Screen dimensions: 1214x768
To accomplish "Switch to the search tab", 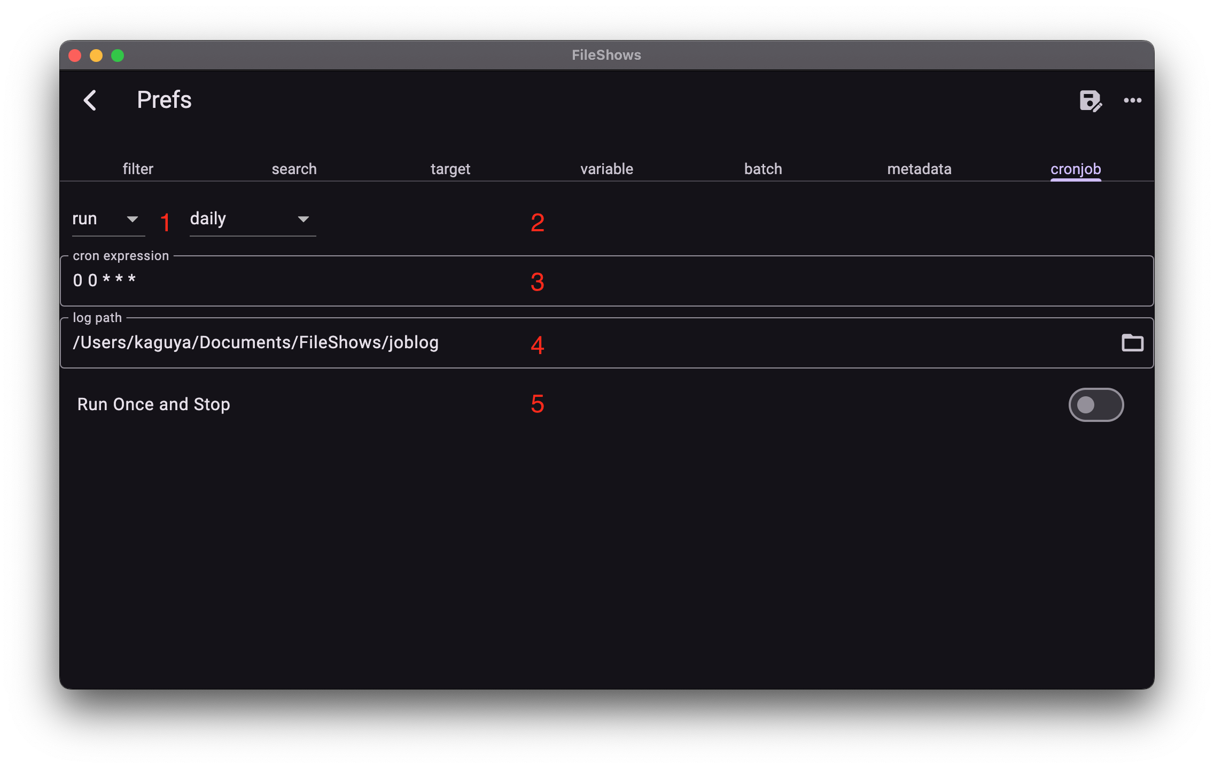I will pos(294,169).
